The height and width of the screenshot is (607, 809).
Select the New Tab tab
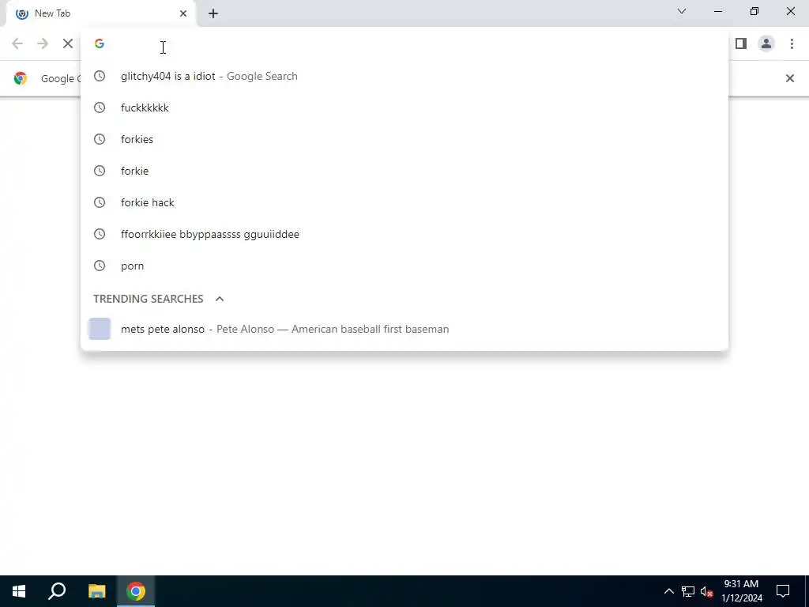point(101,13)
